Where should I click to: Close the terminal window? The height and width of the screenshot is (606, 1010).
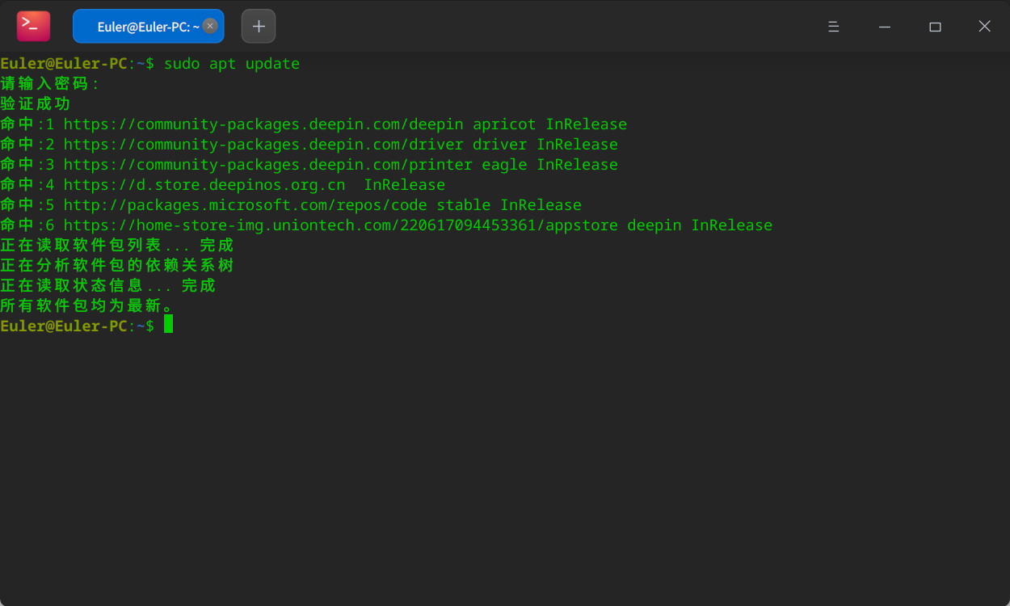pos(984,27)
